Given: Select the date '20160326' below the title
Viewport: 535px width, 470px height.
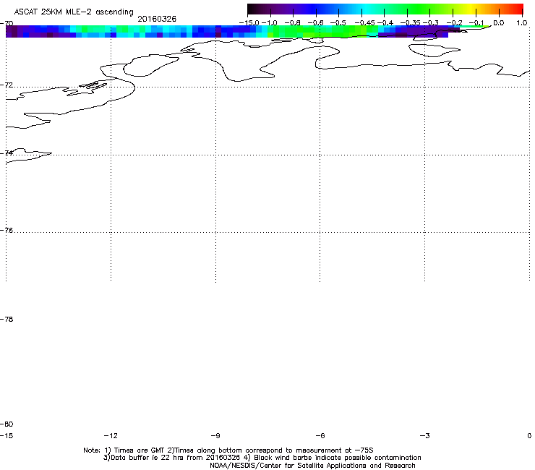Looking at the screenshot, I should pyautogui.click(x=157, y=19).
